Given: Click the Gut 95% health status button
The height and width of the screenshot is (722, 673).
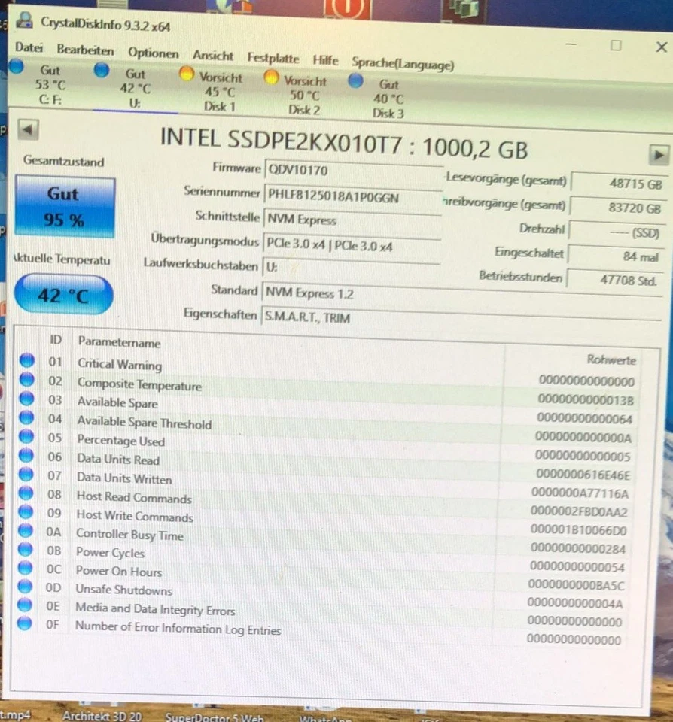Looking at the screenshot, I should (64, 206).
